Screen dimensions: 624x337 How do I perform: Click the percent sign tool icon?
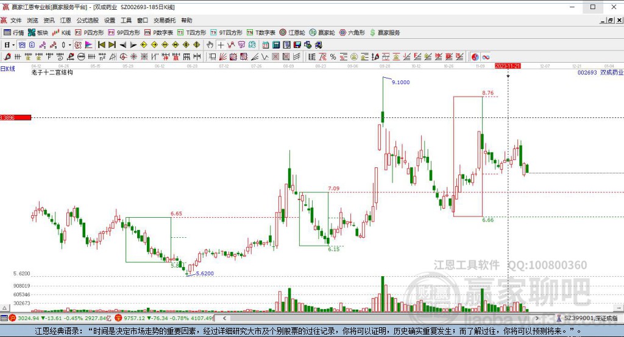coord(333,57)
